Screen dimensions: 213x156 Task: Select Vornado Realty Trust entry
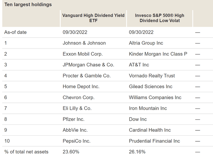point(152,76)
